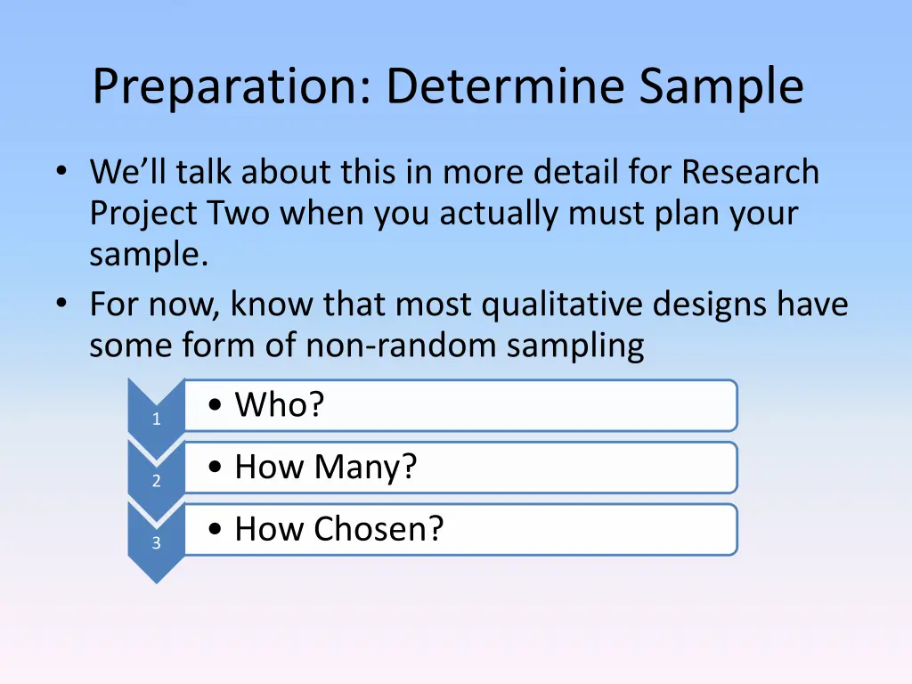Select the chevron shape numbered 2
Image resolution: width=912 pixels, height=684 pixels.
point(156,476)
